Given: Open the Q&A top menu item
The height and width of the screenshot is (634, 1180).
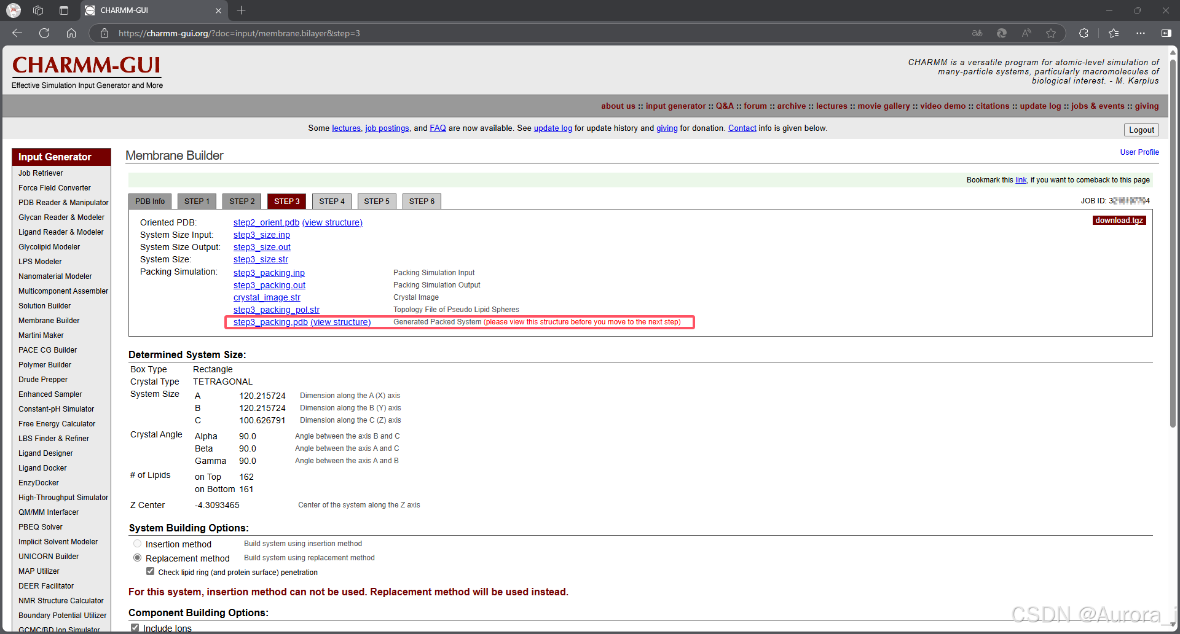Looking at the screenshot, I should pos(725,106).
